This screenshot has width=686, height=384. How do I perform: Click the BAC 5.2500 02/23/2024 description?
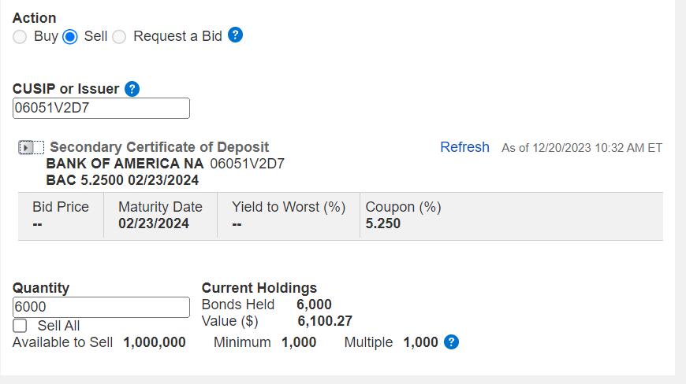point(122,180)
